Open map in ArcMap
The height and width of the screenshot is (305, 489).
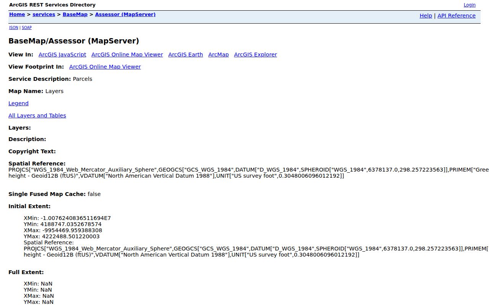pyautogui.click(x=219, y=55)
